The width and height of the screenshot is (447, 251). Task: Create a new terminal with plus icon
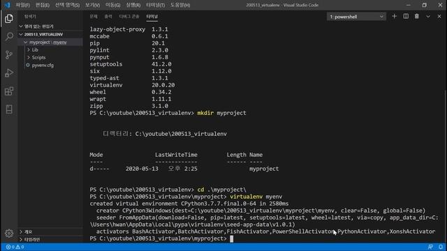pos(394,17)
